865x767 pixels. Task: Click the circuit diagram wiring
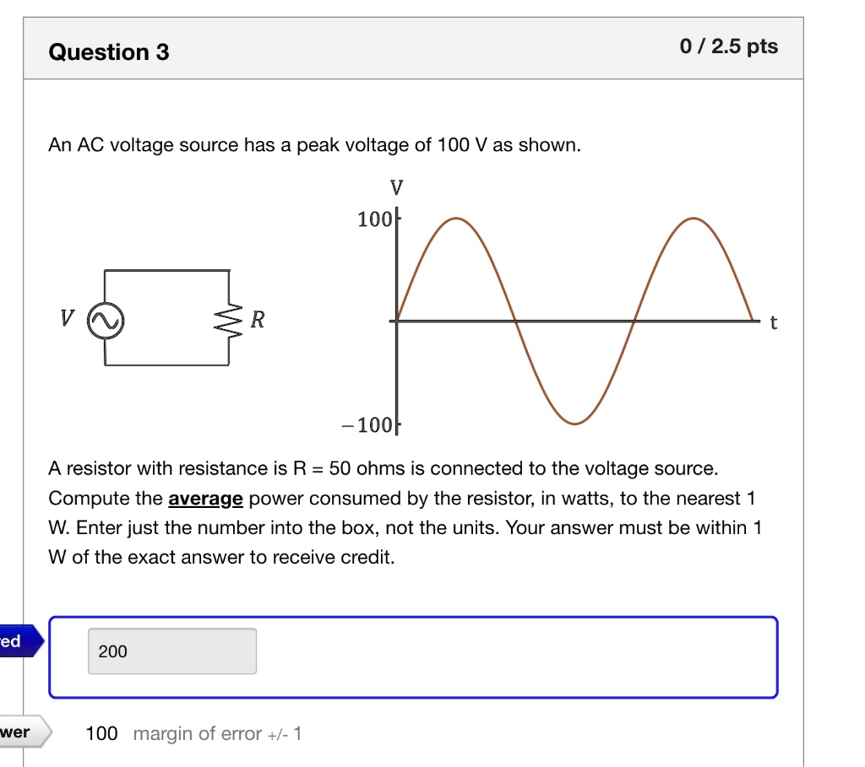pyautogui.click(x=166, y=271)
